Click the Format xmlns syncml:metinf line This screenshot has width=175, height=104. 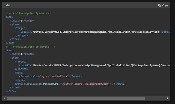coord(51,76)
